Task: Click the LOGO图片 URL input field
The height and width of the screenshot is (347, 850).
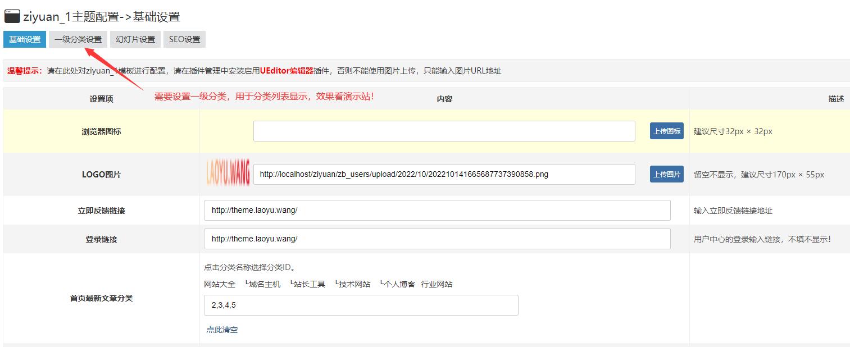Action: [444, 174]
